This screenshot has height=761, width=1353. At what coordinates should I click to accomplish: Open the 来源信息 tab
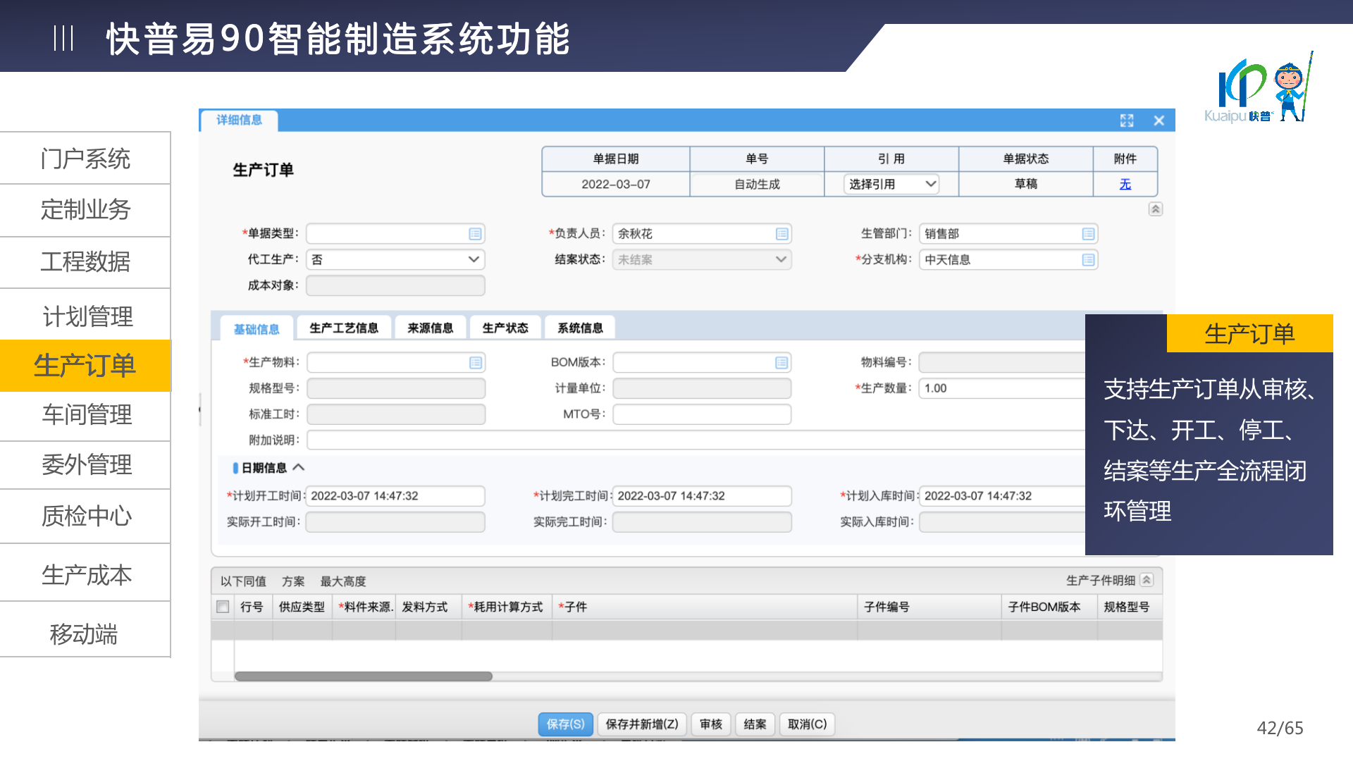coord(430,328)
